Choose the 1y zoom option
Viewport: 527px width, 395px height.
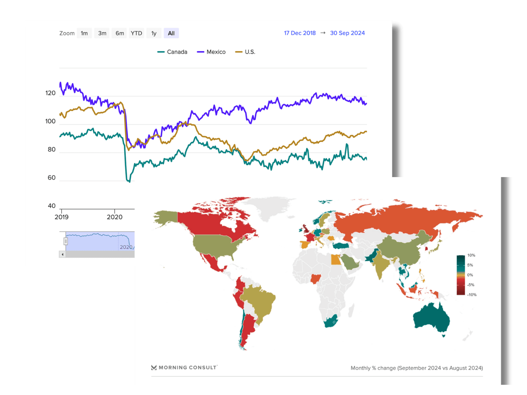pyautogui.click(x=154, y=33)
